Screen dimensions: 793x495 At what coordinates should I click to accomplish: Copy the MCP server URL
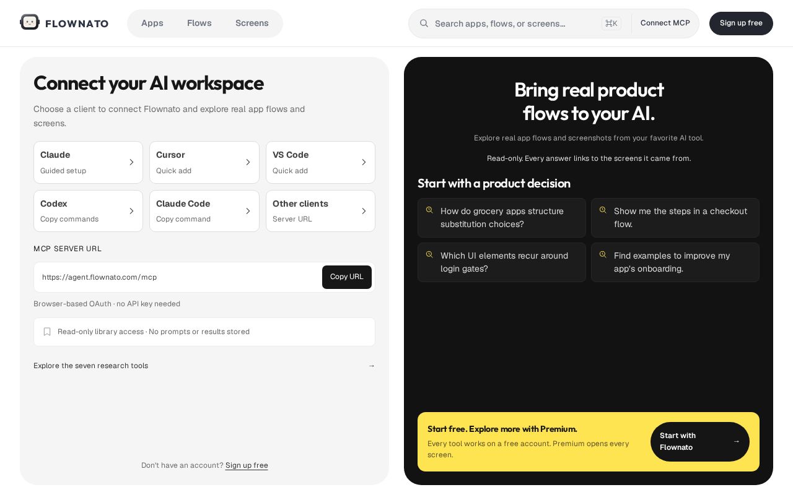[x=347, y=277]
